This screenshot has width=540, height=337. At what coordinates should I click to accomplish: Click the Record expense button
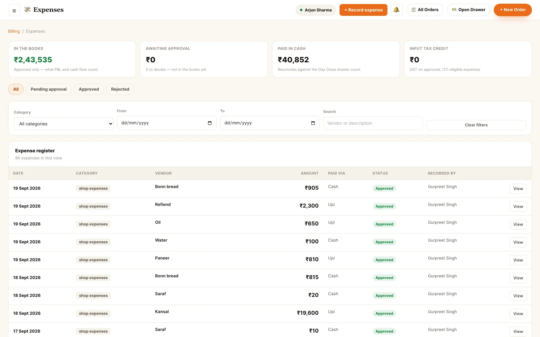(363, 10)
